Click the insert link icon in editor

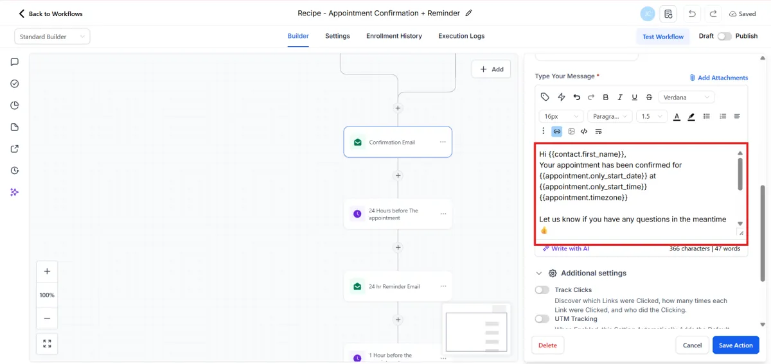coord(557,131)
